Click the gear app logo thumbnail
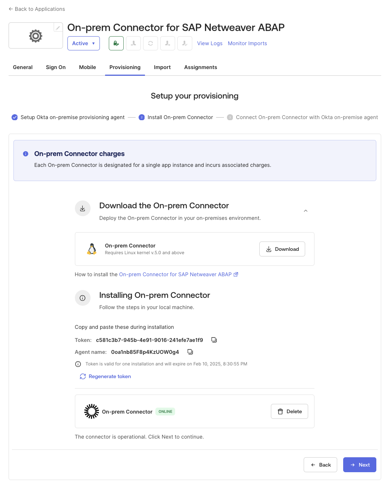 coord(36,36)
